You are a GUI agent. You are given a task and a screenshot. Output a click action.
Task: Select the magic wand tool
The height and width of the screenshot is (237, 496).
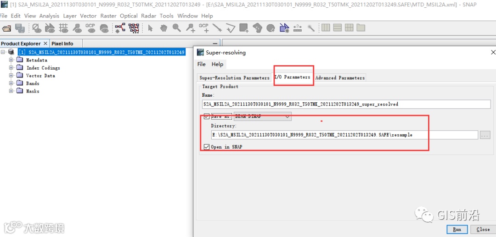(311, 28)
